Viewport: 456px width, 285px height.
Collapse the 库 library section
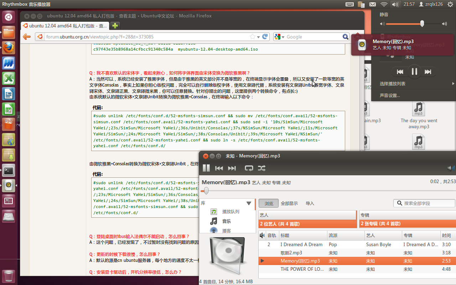[249, 203]
